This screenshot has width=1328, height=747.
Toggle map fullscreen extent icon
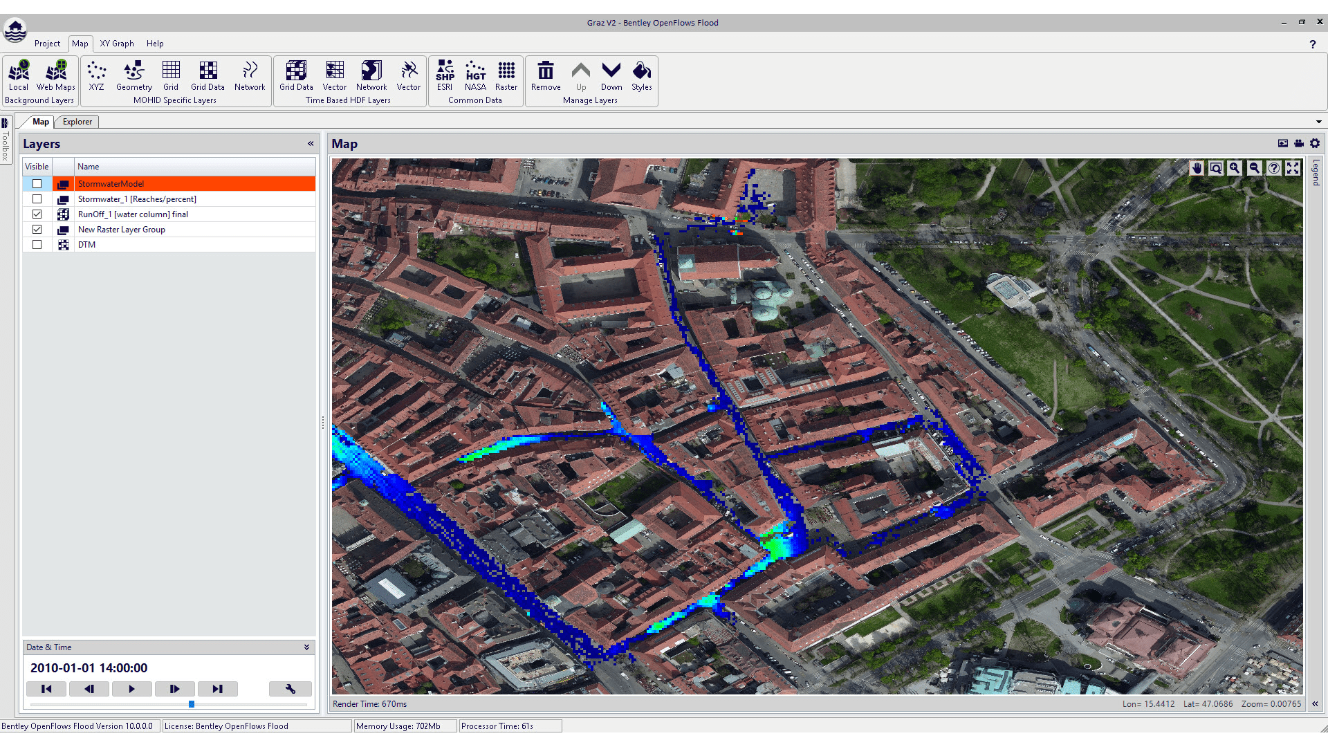1293,168
